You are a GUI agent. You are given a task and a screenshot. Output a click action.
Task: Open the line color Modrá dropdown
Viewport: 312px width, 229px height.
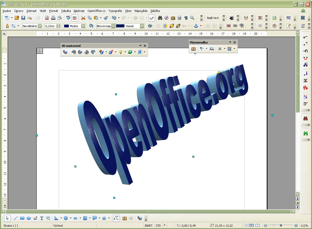(x=83, y=26)
